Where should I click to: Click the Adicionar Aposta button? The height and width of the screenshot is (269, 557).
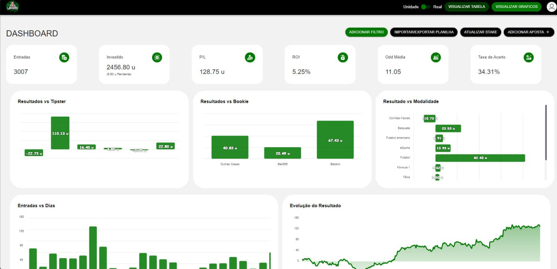[x=529, y=32]
